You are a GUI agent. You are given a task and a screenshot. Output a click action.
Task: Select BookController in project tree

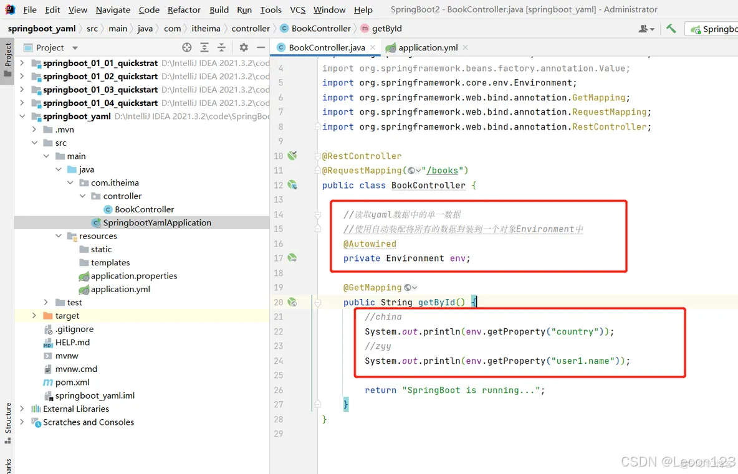pos(144,209)
